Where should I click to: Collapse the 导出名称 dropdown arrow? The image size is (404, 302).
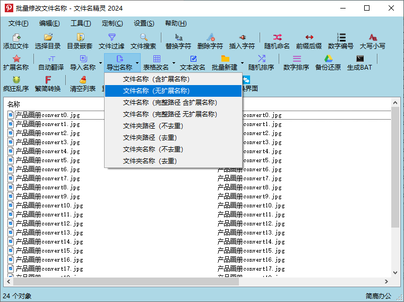[x=137, y=63]
